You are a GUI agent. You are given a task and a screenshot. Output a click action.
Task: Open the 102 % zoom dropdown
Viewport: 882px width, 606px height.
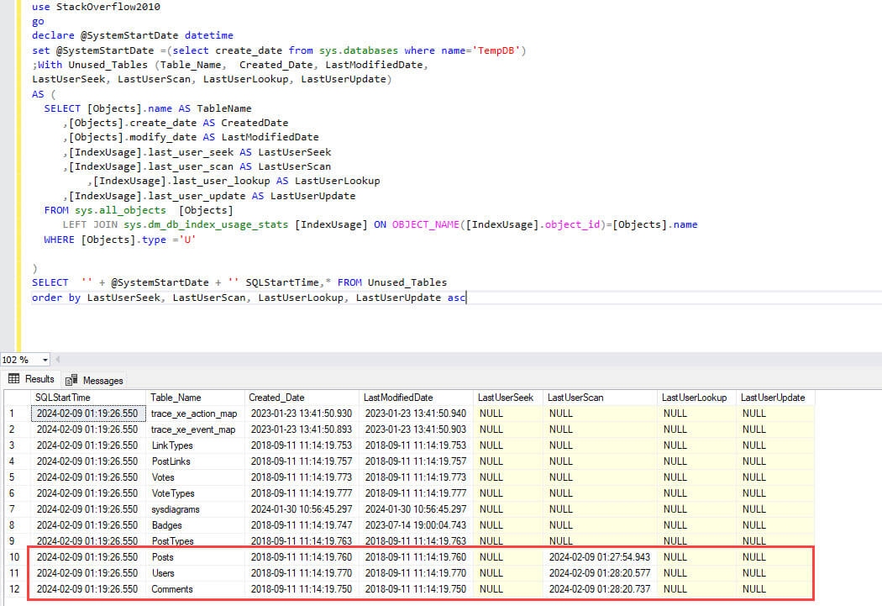pos(45,360)
